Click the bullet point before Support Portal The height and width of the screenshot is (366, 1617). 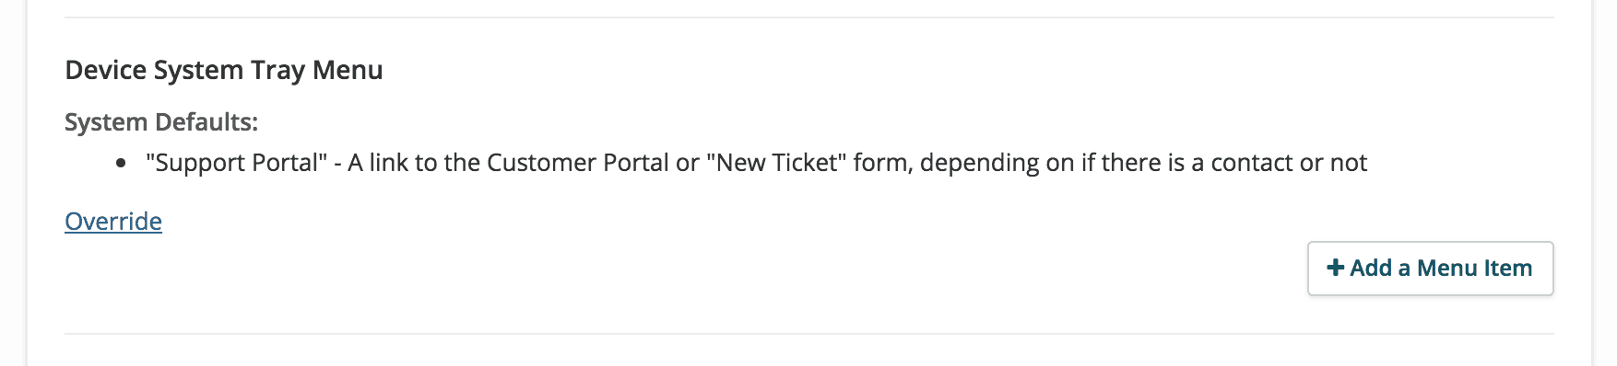click(x=122, y=164)
